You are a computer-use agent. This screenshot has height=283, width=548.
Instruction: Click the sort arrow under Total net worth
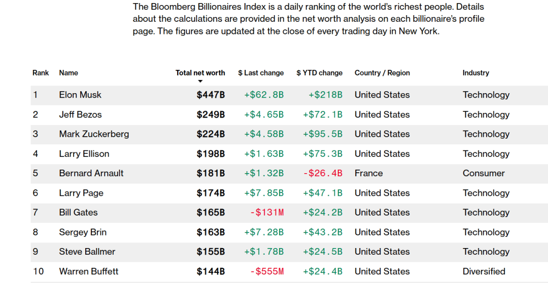[x=200, y=82]
